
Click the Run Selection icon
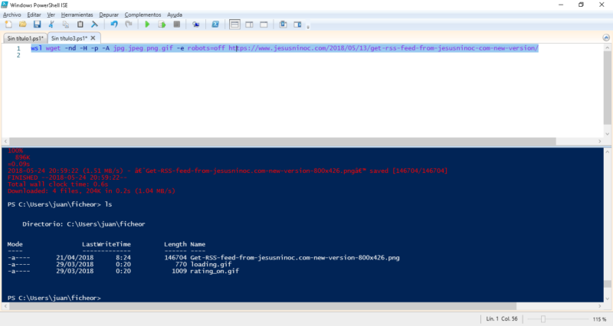[x=162, y=24]
